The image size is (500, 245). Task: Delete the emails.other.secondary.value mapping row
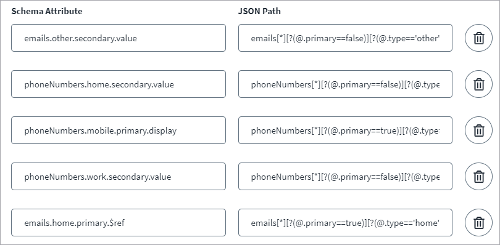click(x=478, y=38)
